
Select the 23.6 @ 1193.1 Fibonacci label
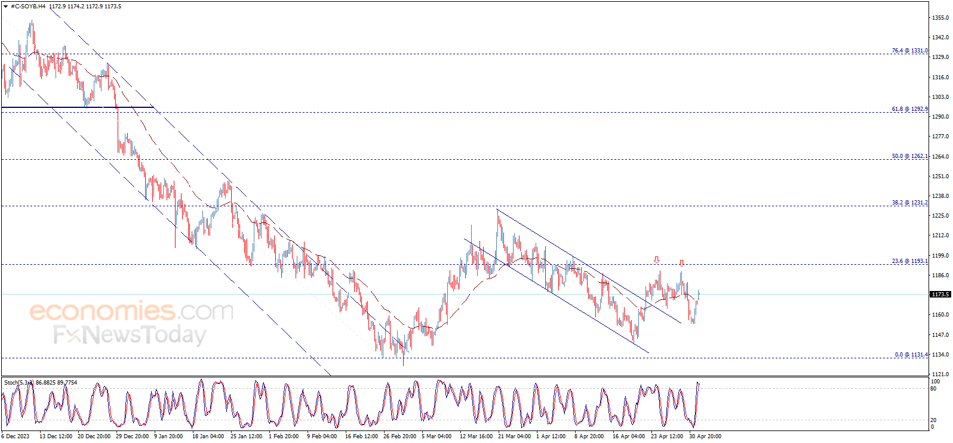click(x=910, y=261)
